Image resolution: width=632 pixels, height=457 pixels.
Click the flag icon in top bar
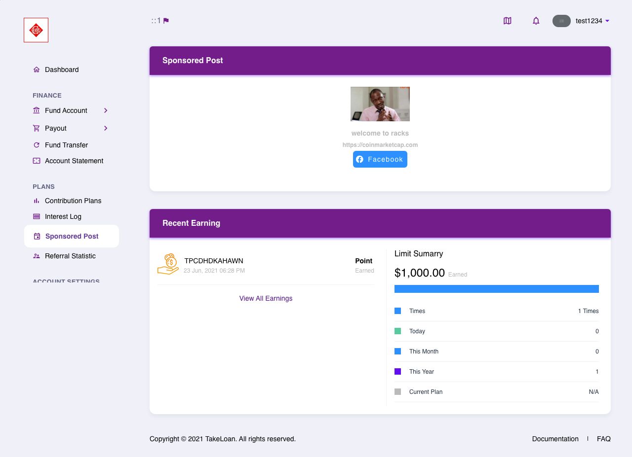(x=166, y=21)
